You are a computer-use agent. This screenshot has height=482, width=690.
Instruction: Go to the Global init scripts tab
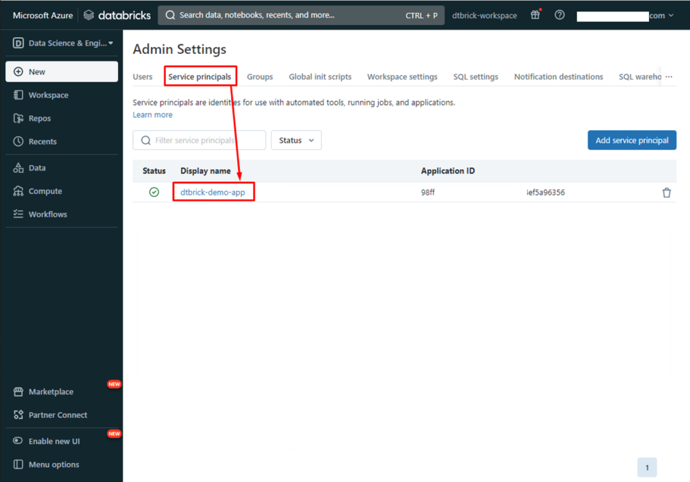click(x=320, y=77)
